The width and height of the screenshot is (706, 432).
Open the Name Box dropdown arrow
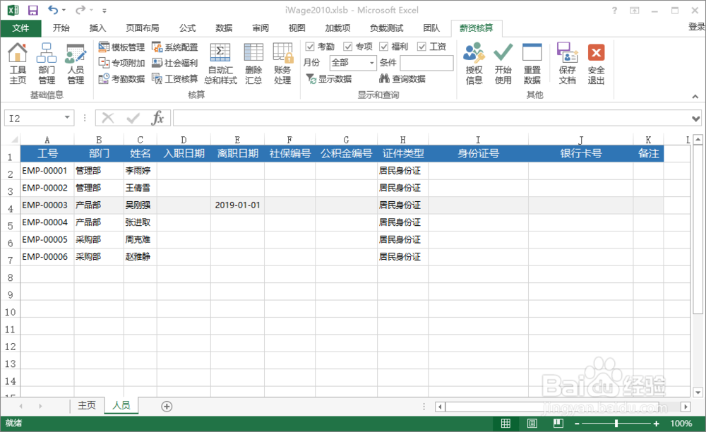tap(67, 118)
